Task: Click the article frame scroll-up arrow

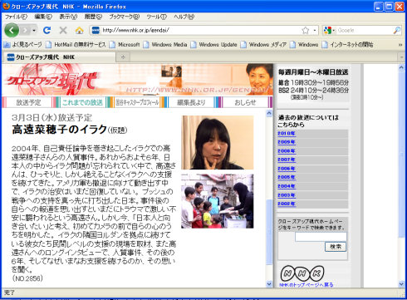Action: tap(269, 113)
